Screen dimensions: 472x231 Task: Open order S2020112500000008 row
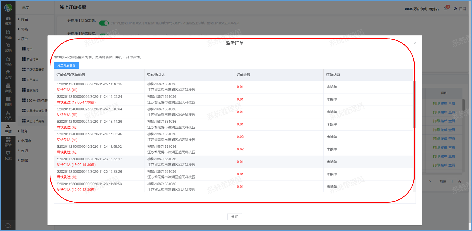tap(89, 84)
